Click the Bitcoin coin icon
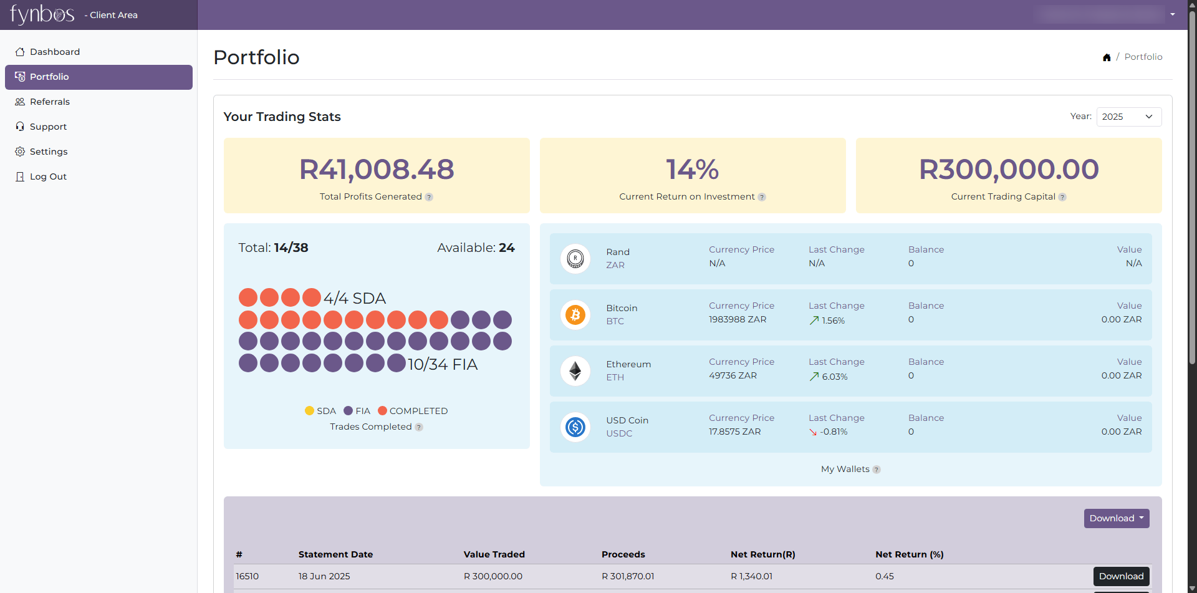 point(575,315)
